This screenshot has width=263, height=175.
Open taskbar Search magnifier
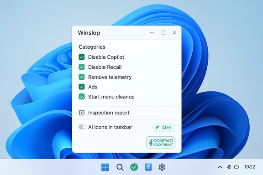(120, 167)
